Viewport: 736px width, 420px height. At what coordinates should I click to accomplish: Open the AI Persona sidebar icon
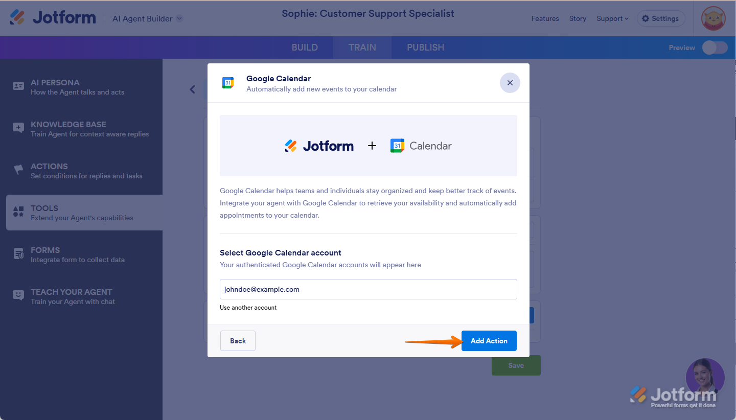(18, 86)
